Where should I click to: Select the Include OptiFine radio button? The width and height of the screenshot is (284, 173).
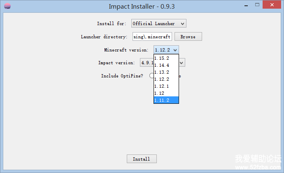coord(151,76)
